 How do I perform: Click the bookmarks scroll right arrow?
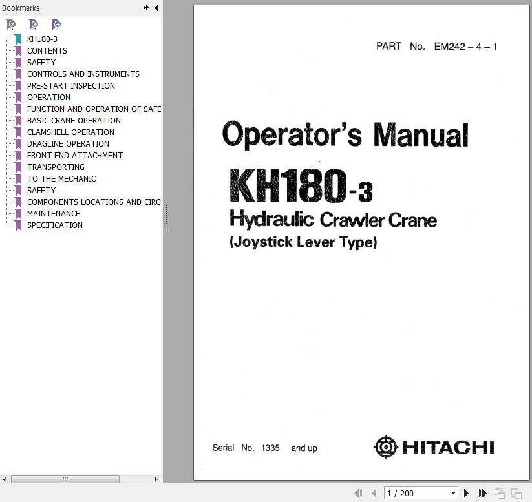157,479
